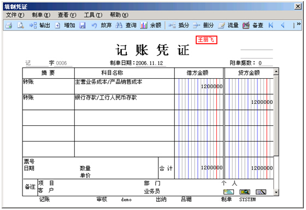This screenshot has height=210, width=306.
Task: Select account cell 主营业务成本/产品销售成本
Action: [125, 86]
